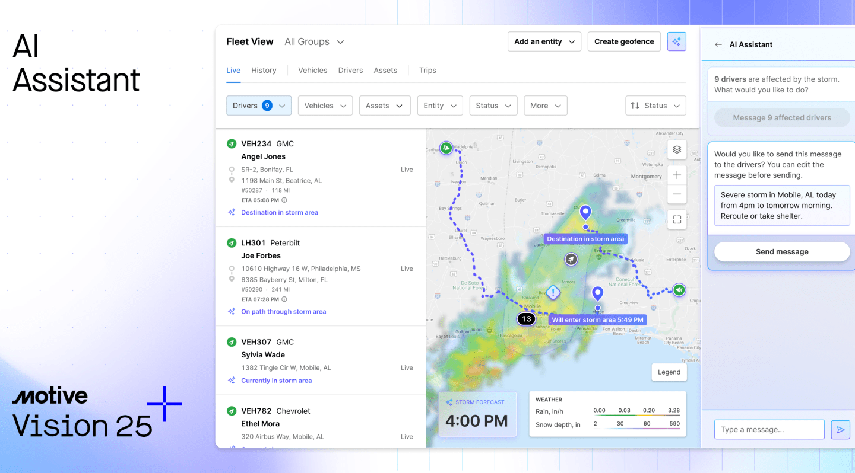Select the cluster marker labeled 13

[x=526, y=319]
